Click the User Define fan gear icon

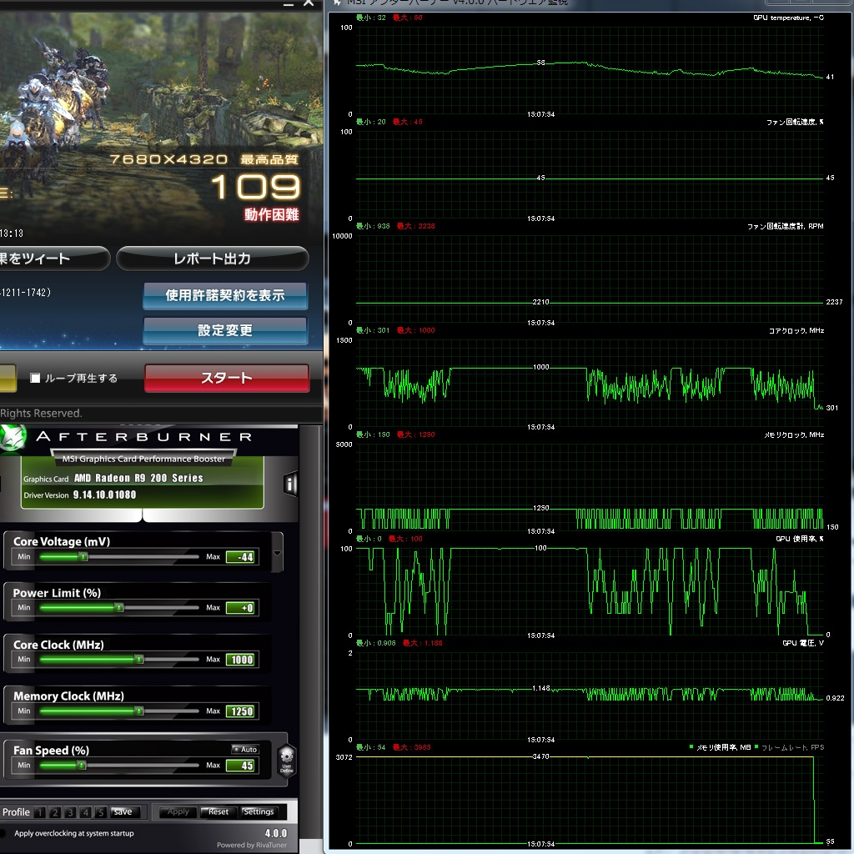(286, 762)
